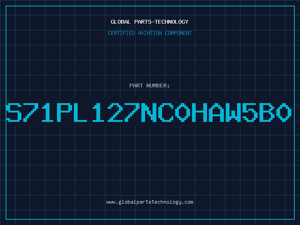This screenshot has width=300, height=225.
Task: Click the CERTIFIED AVIATION COMPONENT subtitle
Action: point(150,33)
